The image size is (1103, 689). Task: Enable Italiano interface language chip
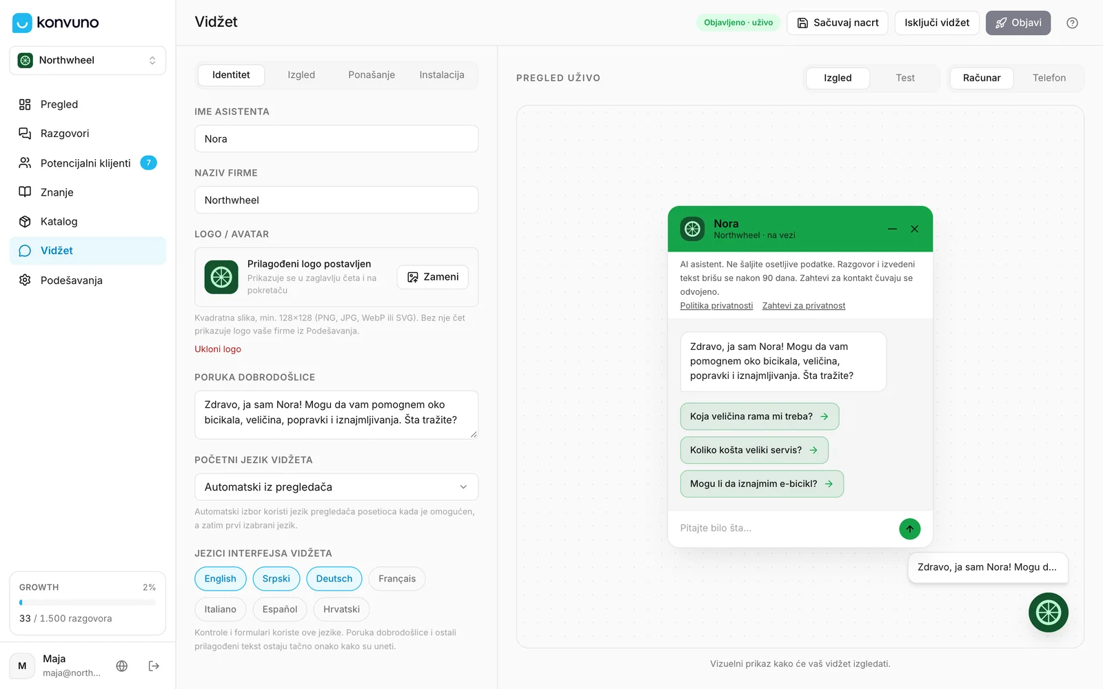click(x=221, y=609)
